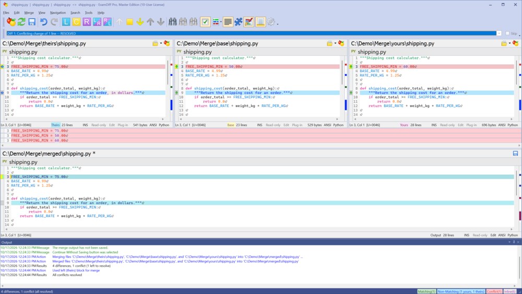Toggle Non-Matching filter in status bar
522x294 pixels.
(x=461, y=291)
